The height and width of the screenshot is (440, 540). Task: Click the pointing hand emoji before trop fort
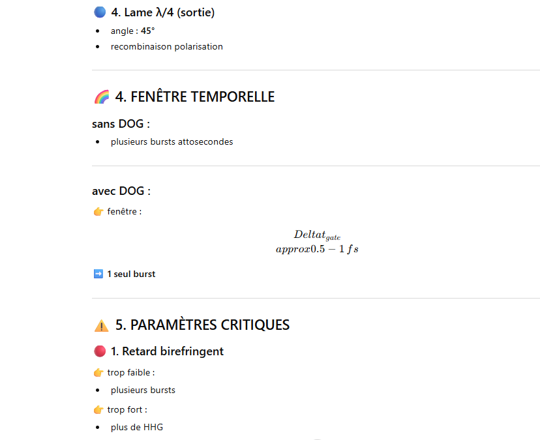click(98, 410)
